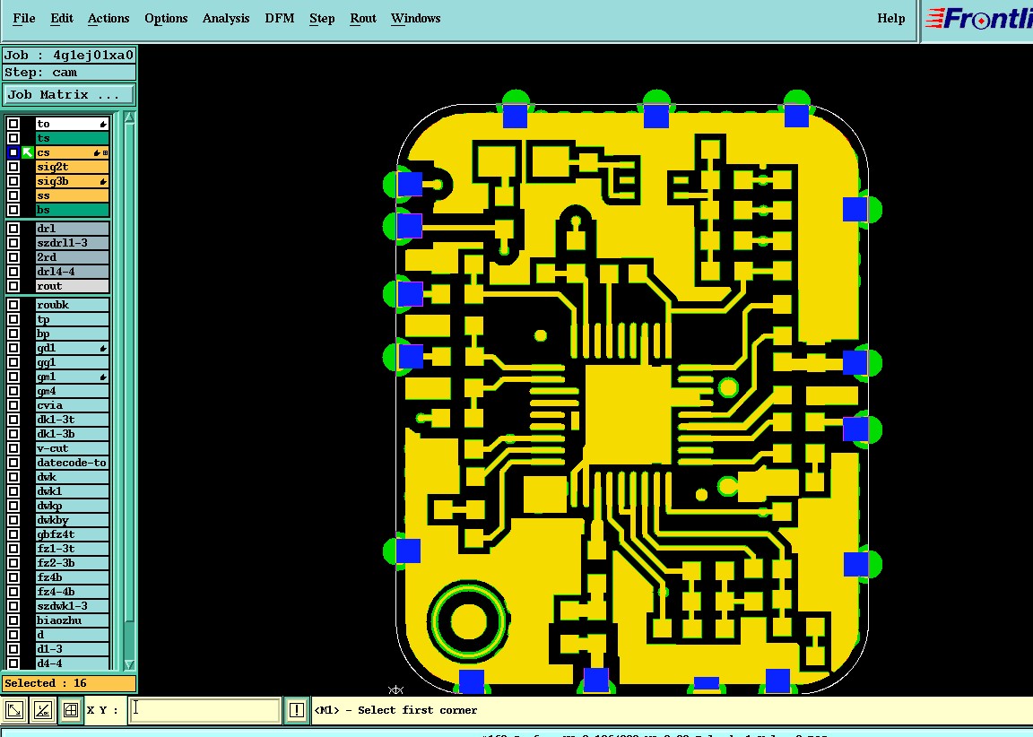Click the exclamation mark icon

297,710
